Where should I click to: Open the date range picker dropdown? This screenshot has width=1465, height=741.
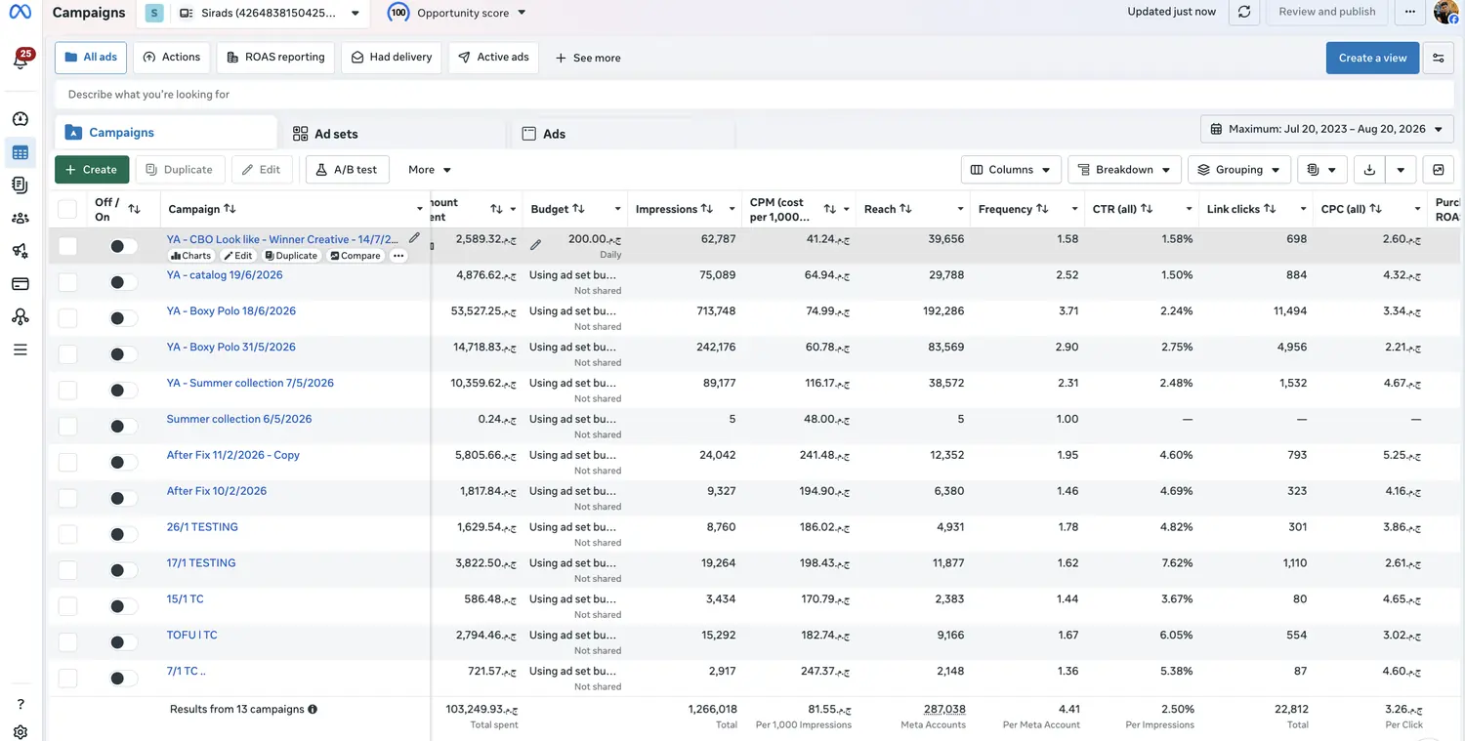[1326, 129]
